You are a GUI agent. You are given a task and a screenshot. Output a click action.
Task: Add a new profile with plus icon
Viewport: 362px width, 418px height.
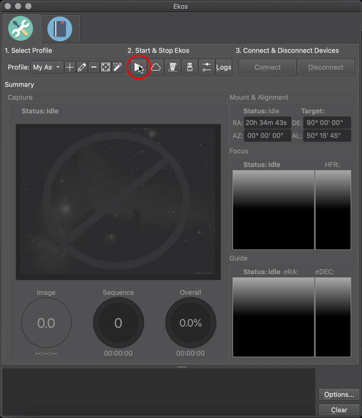70,68
